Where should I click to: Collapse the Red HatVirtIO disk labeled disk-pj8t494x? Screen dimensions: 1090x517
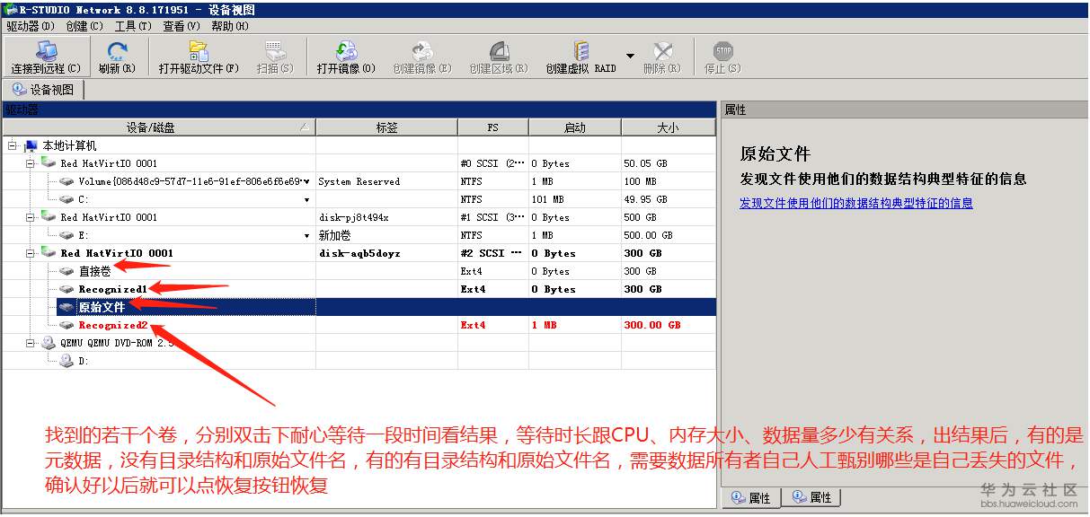pyautogui.click(x=31, y=217)
